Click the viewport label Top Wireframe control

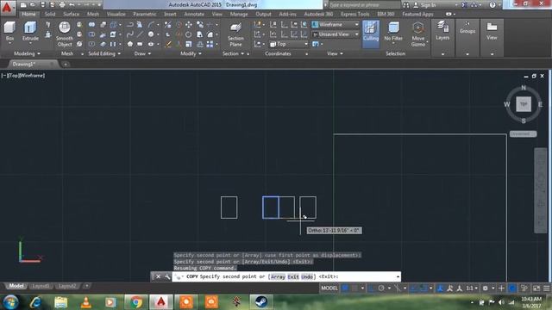23,76
